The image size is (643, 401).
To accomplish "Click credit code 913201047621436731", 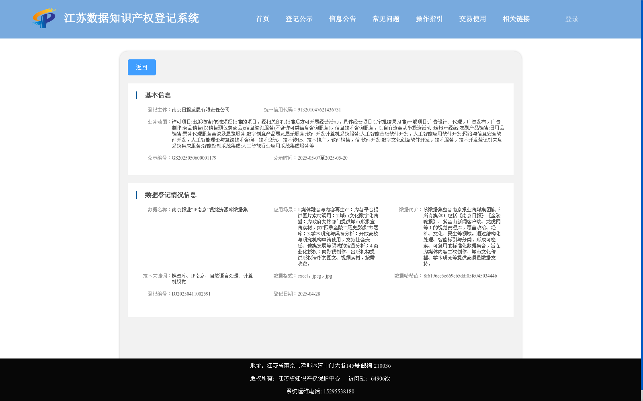I will 319,110.
